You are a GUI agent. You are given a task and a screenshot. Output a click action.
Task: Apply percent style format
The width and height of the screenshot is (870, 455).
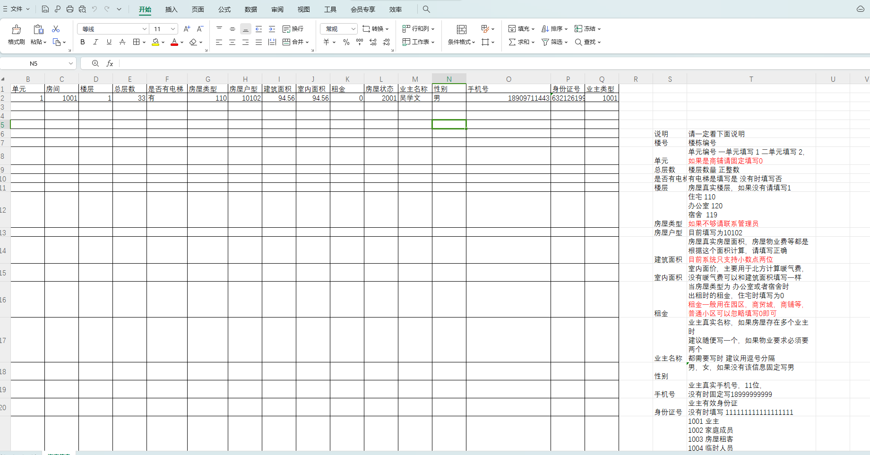coord(346,42)
